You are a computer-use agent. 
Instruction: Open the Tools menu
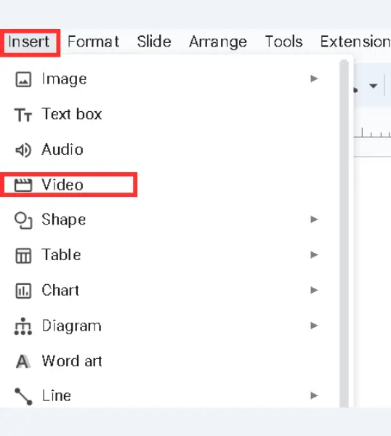pyautogui.click(x=283, y=41)
